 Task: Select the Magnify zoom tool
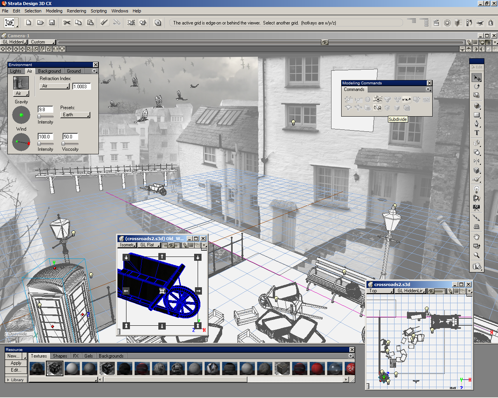pyautogui.click(x=477, y=255)
